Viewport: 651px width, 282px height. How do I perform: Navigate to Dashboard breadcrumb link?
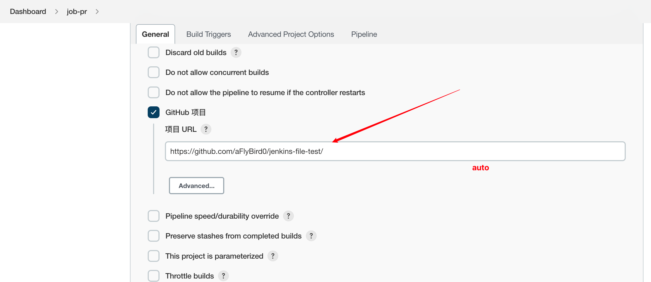28,12
